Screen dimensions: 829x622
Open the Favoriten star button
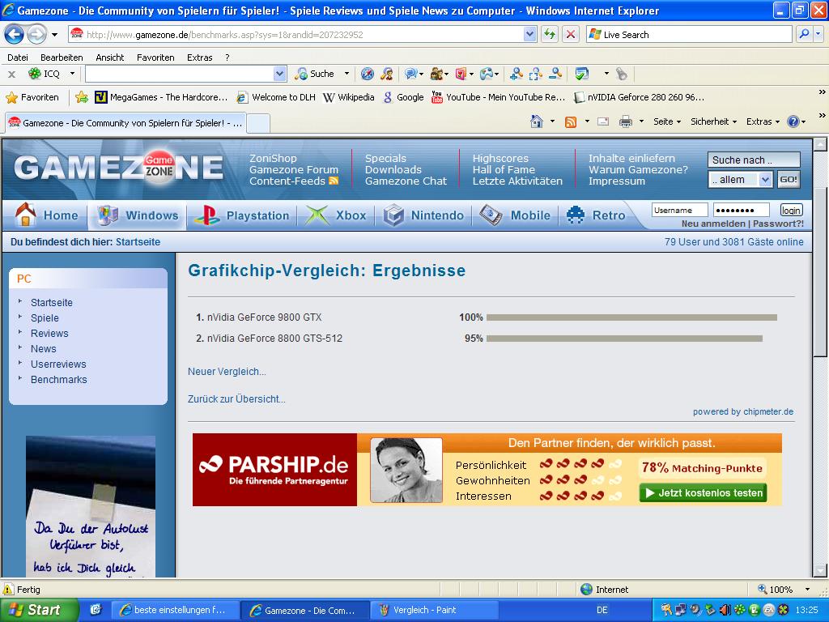(32, 97)
